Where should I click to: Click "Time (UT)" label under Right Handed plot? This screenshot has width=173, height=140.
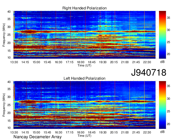pyautogui.click(x=84, y=65)
